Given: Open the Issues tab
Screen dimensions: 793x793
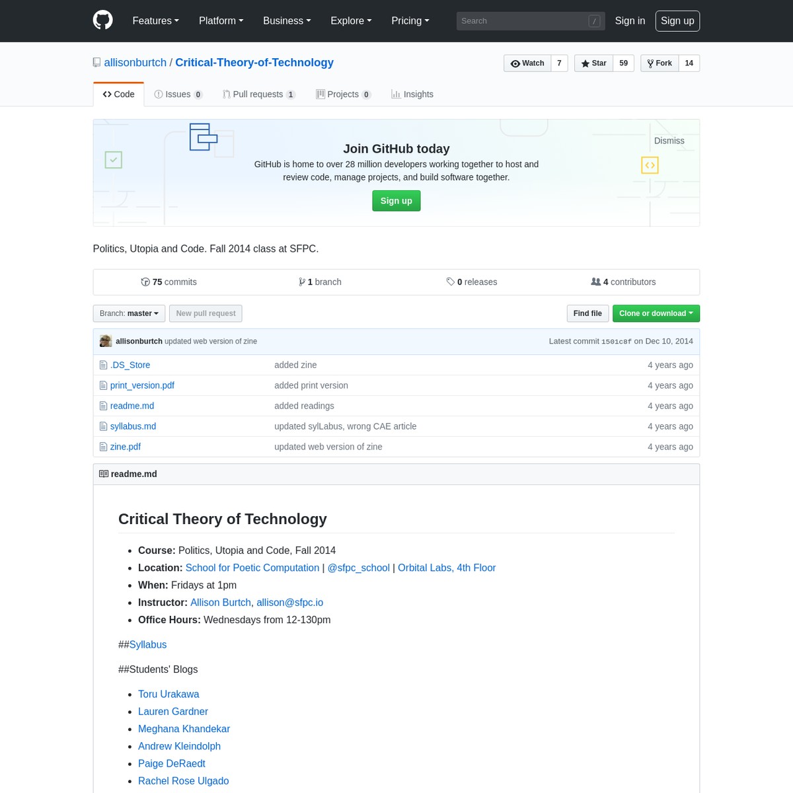Looking at the screenshot, I should pyautogui.click(x=178, y=94).
